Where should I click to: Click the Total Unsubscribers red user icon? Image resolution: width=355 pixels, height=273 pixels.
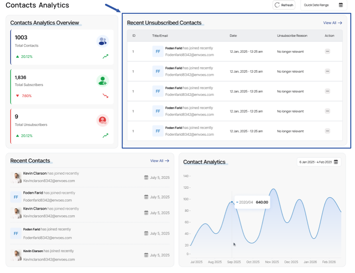pyautogui.click(x=103, y=120)
